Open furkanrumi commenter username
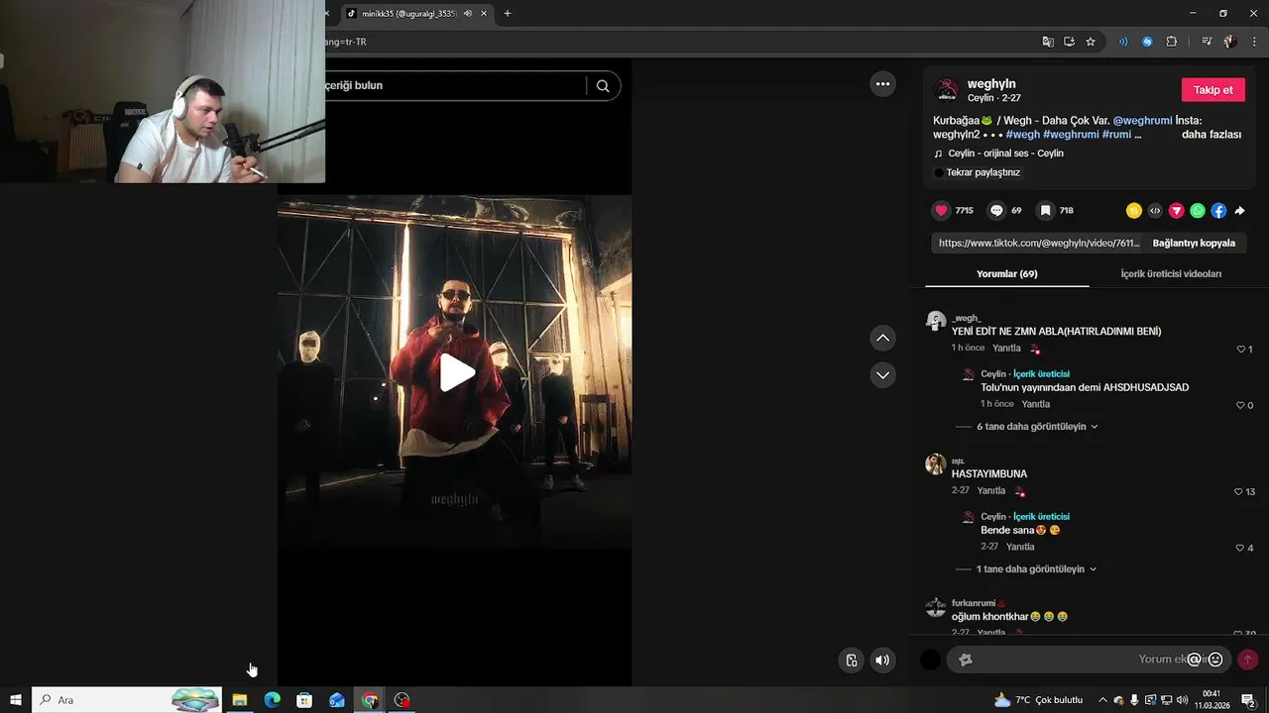The image size is (1269, 713). click(x=974, y=603)
